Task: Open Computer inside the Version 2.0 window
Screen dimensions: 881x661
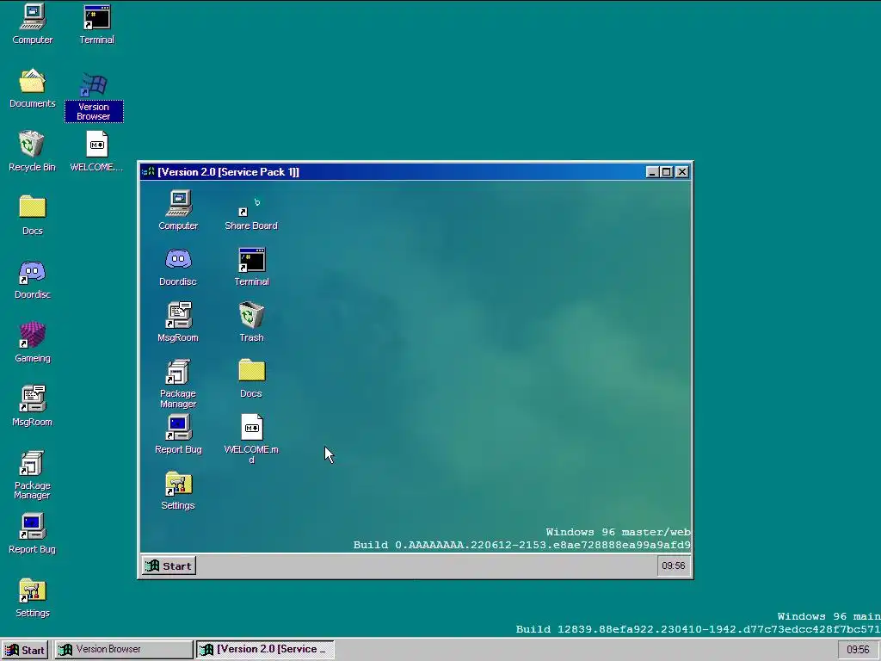Action: coord(178,210)
